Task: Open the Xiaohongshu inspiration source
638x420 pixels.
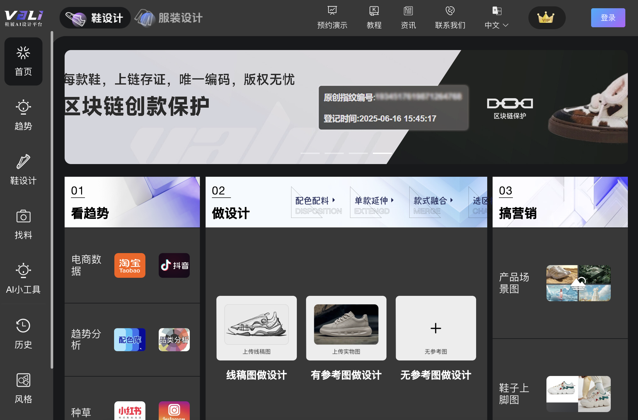Action: click(x=130, y=410)
